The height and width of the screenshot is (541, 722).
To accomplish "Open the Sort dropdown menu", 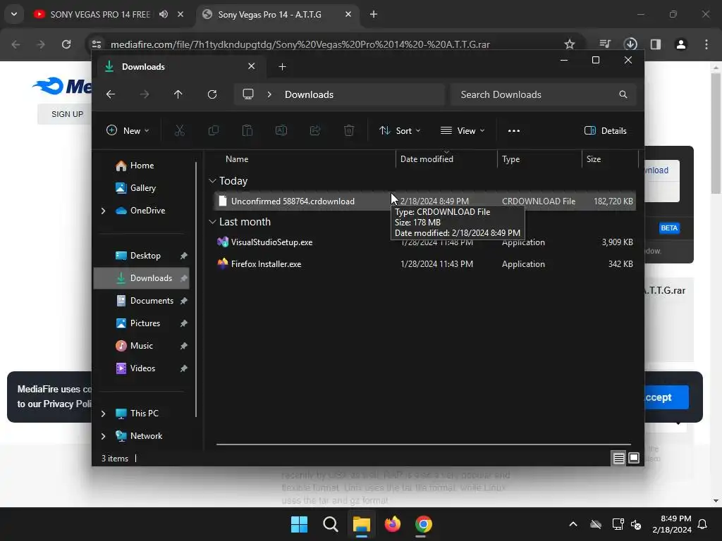I will coord(399,130).
